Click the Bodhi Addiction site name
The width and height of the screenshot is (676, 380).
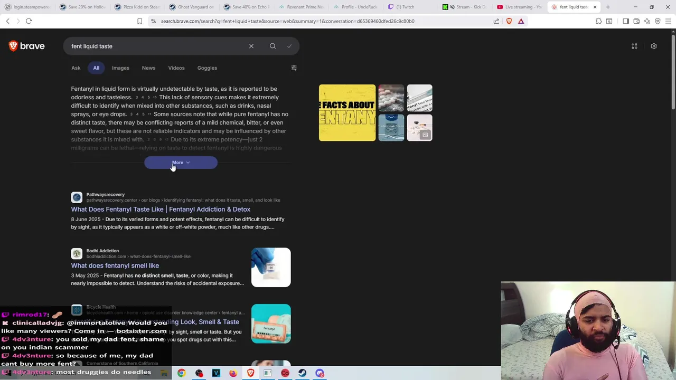(102, 251)
